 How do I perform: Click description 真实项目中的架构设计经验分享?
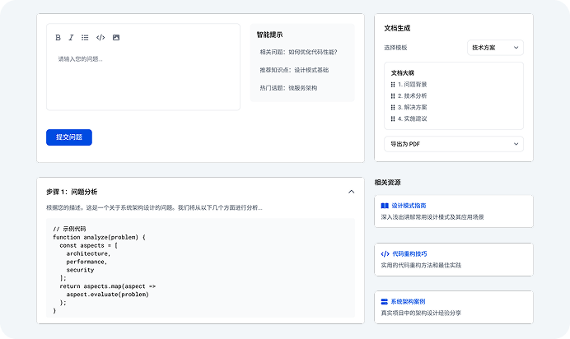coord(421,313)
